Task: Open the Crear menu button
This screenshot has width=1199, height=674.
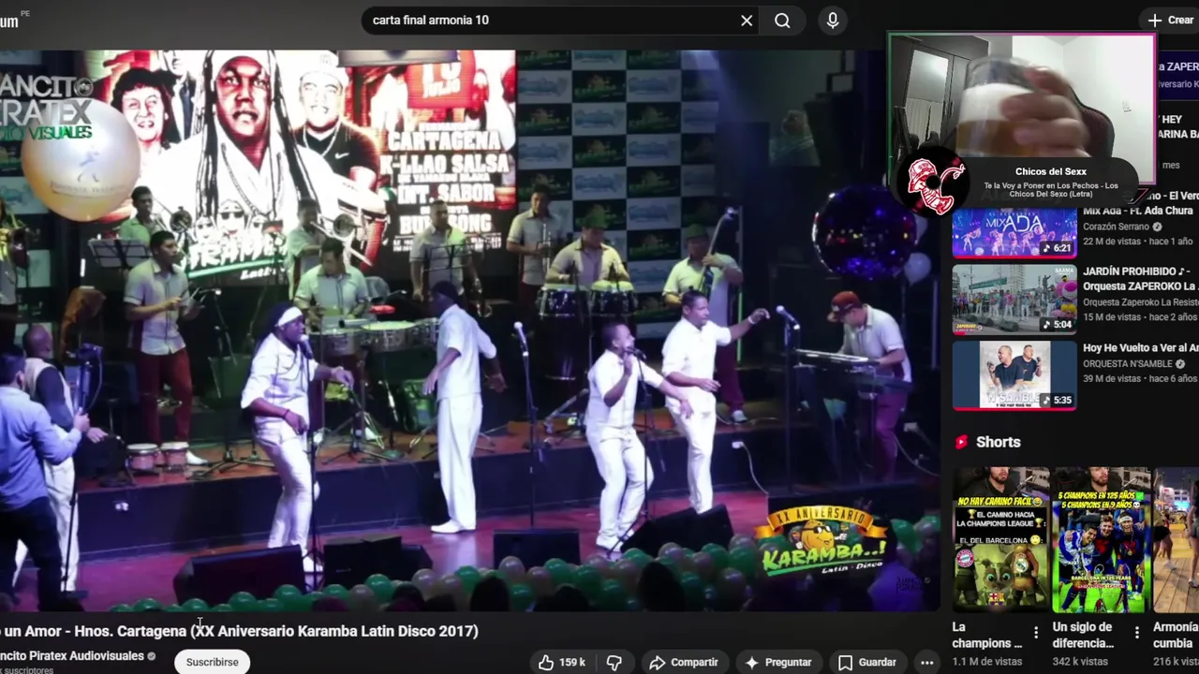Action: (1171, 20)
